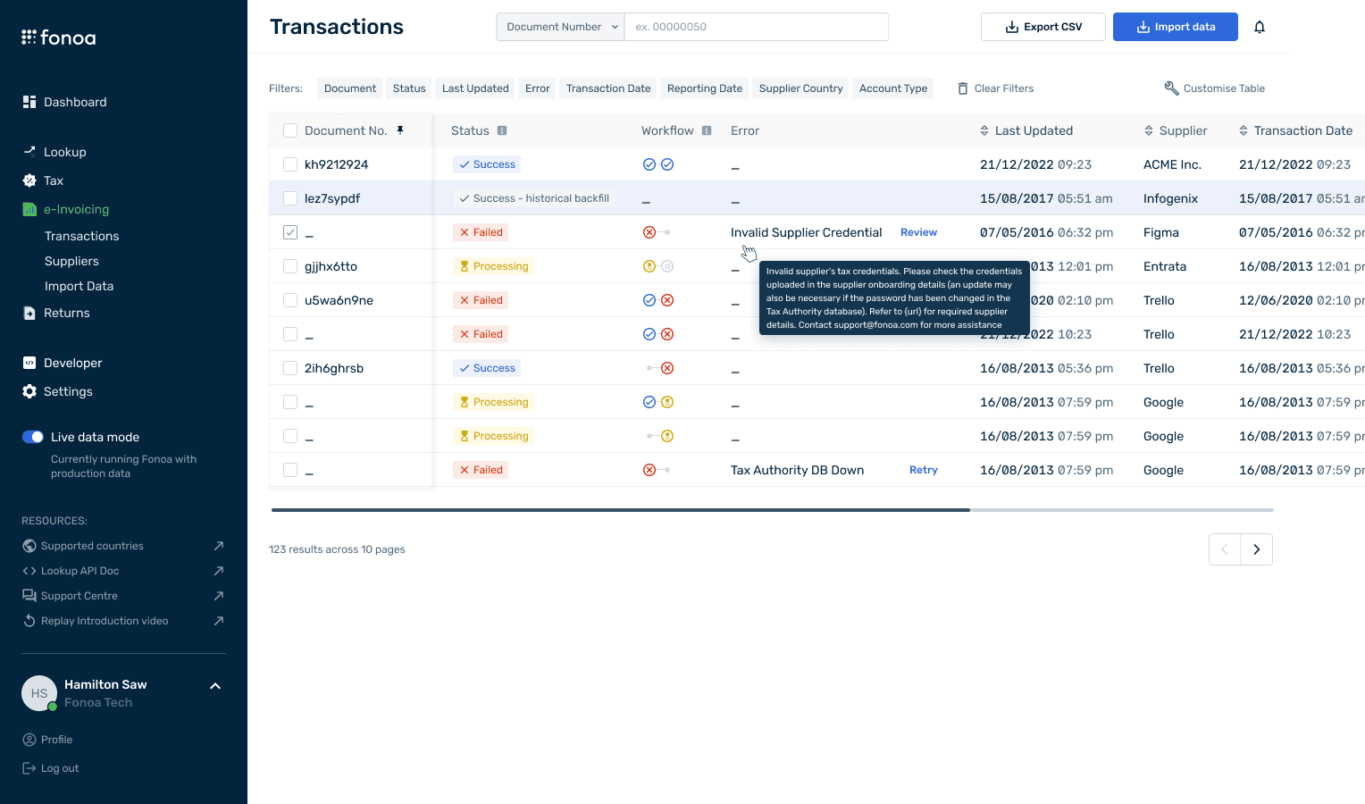Click the Settings gear icon
1365x804 pixels.
pos(29,391)
